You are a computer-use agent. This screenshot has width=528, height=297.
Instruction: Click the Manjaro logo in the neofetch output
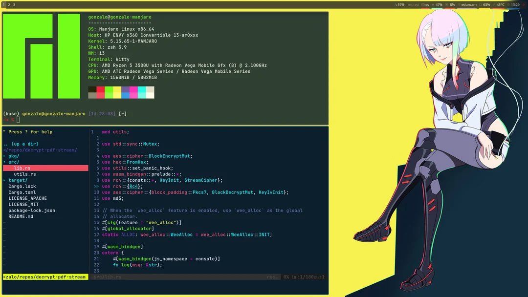tap(41, 56)
